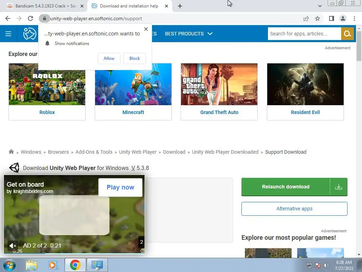Open File Explorer from taskbar
The image size is (362, 272).
point(31,265)
